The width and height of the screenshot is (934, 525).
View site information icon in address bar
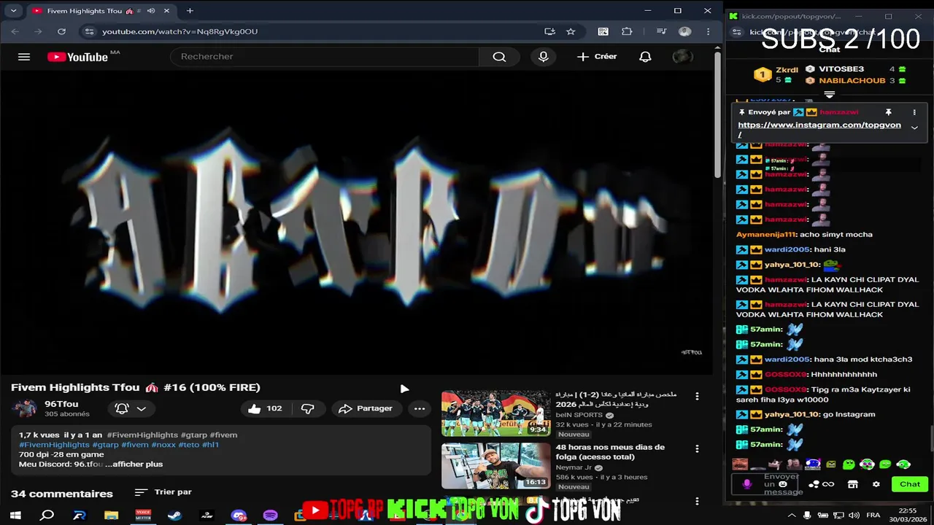89,31
